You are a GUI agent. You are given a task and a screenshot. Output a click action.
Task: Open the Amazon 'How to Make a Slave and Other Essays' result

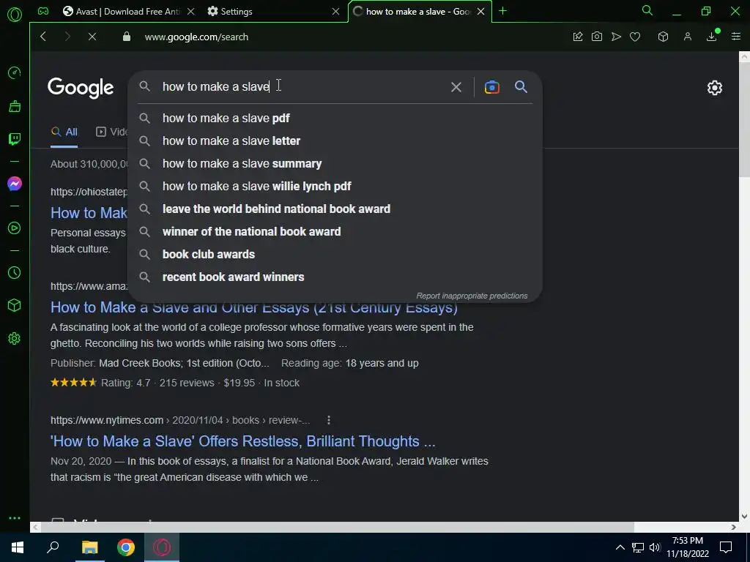point(254,307)
